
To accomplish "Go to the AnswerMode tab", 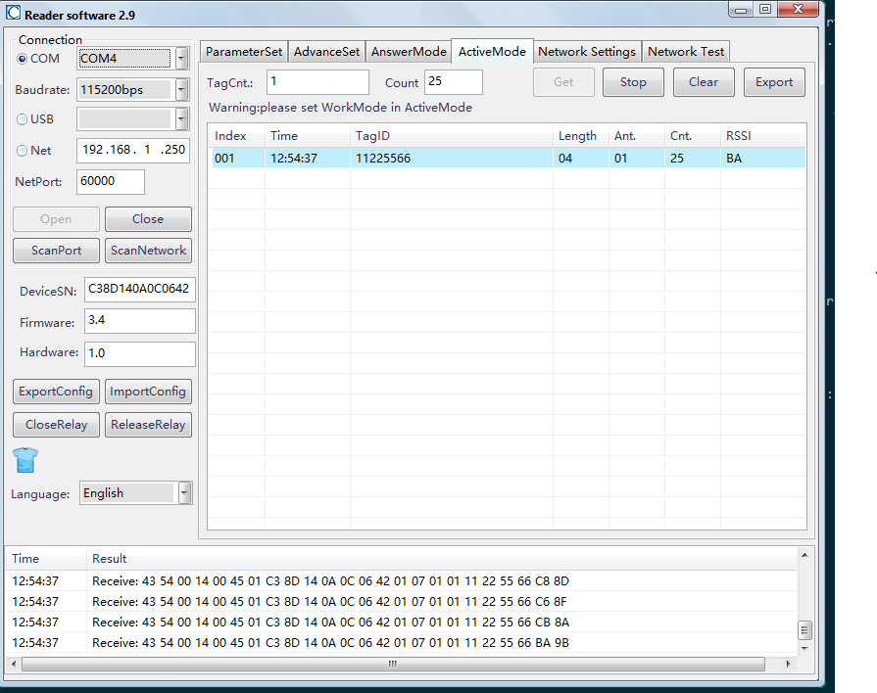I will point(409,52).
